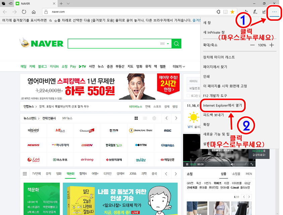
Task: Go to home page icon
Action: [34, 12]
